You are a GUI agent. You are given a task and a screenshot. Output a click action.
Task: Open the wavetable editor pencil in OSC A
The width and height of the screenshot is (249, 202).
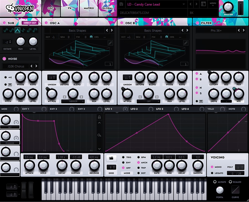click(x=110, y=43)
